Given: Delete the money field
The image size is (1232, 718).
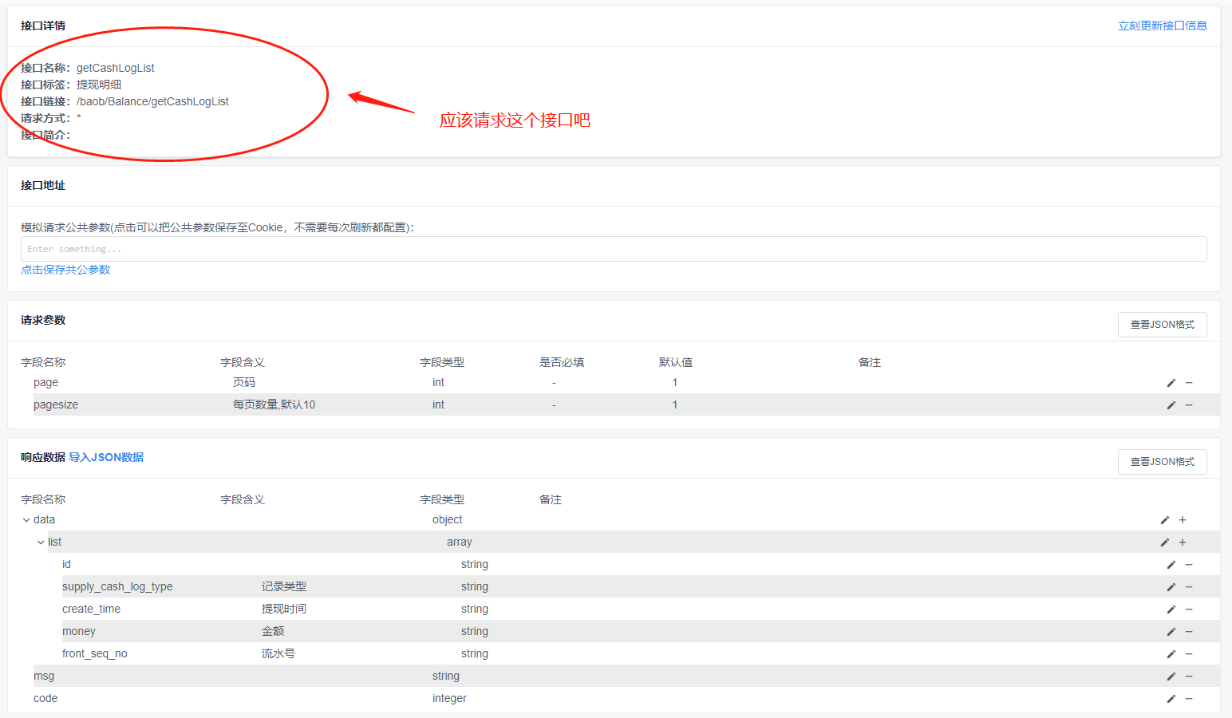Looking at the screenshot, I should pyautogui.click(x=1189, y=632).
